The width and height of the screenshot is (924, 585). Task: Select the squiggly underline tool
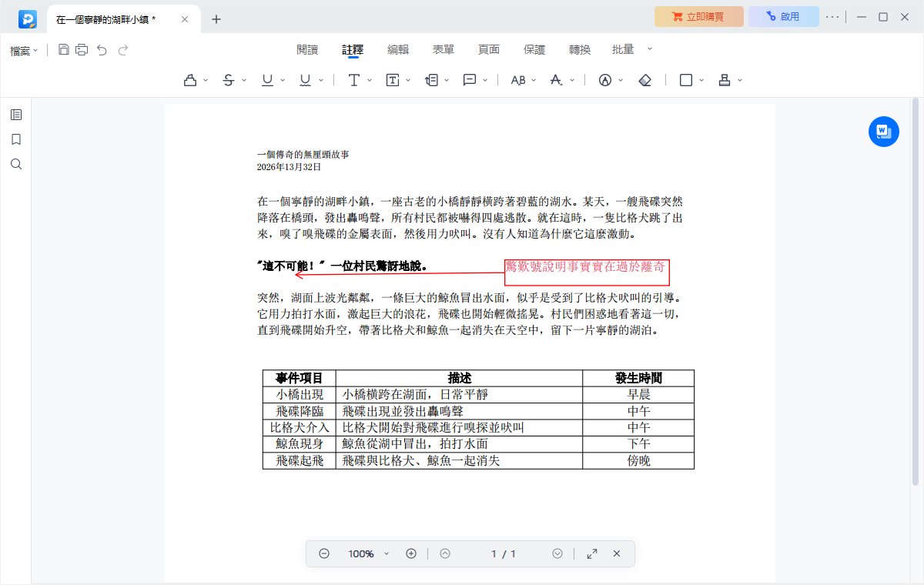(306, 79)
